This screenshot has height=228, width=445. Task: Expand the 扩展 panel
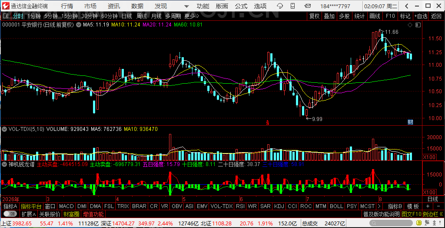click(x=29, y=214)
